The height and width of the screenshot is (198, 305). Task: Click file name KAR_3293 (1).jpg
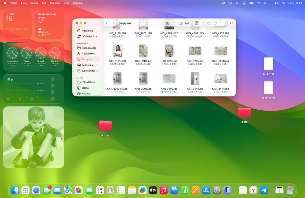point(117,89)
